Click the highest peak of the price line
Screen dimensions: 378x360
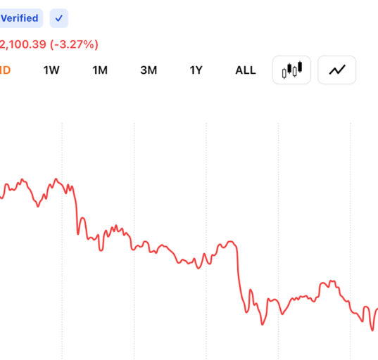tap(56, 179)
